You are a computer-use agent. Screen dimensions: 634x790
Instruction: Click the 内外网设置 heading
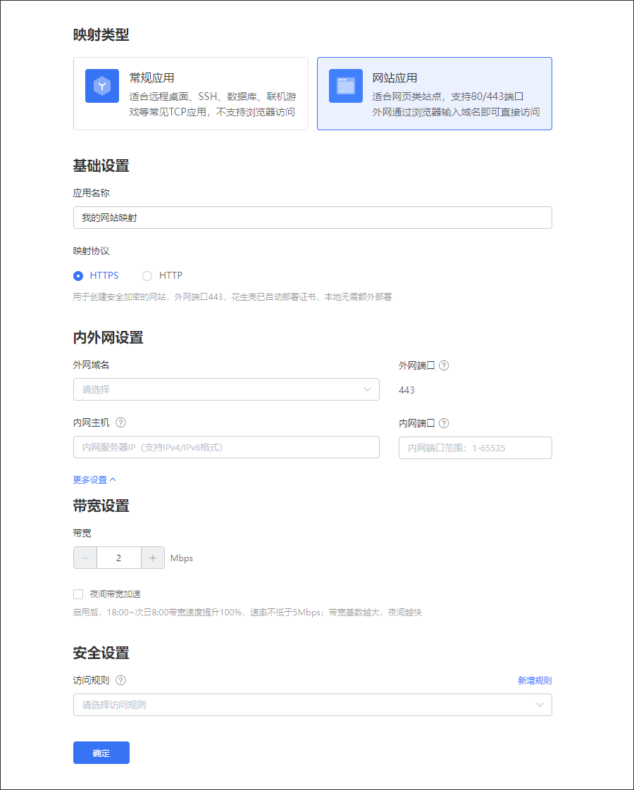pyautogui.click(x=108, y=337)
